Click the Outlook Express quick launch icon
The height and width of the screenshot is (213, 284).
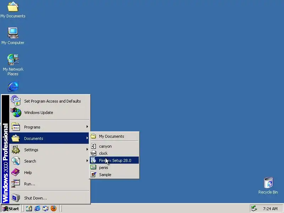[45, 208]
